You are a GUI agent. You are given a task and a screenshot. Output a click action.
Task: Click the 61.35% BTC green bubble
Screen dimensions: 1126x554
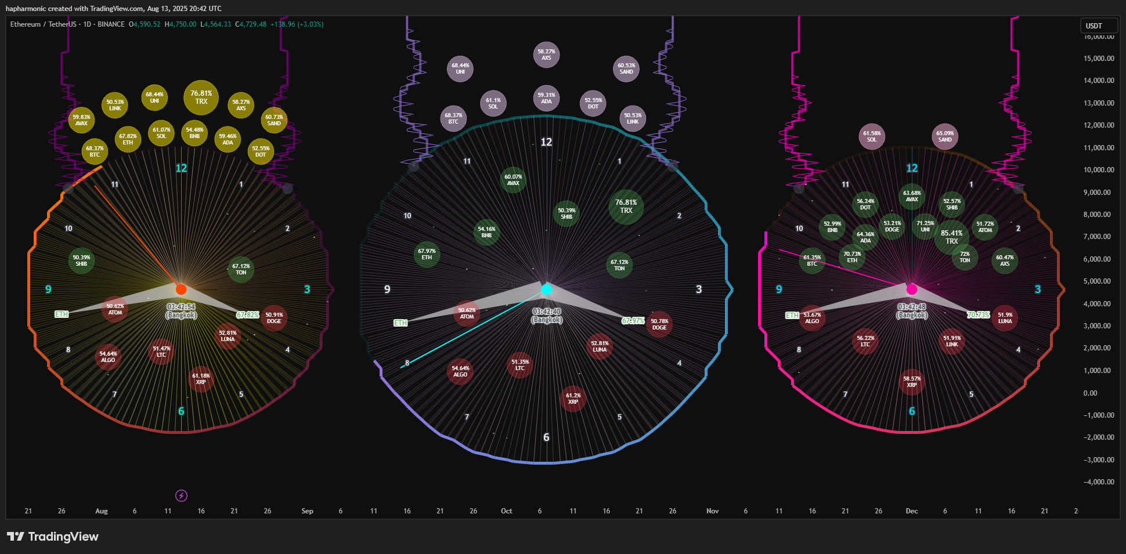point(812,260)
